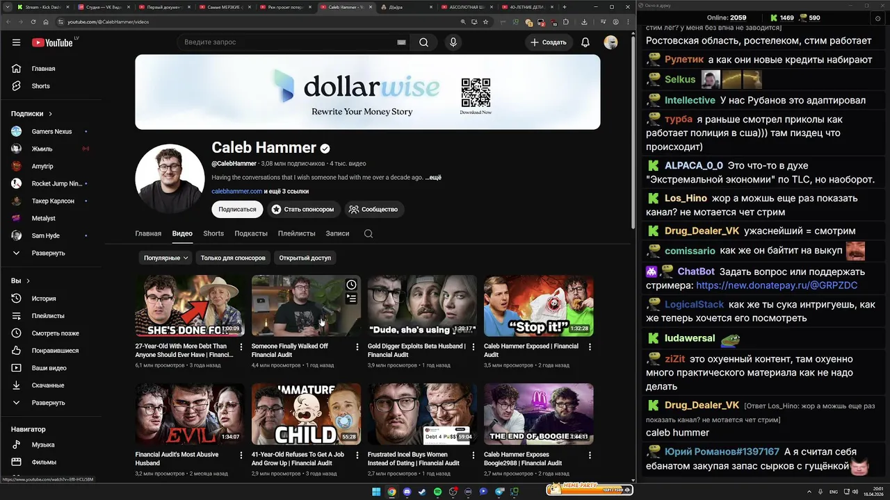
Task: Open calebhammer.com link
Action: click(236, 191)
